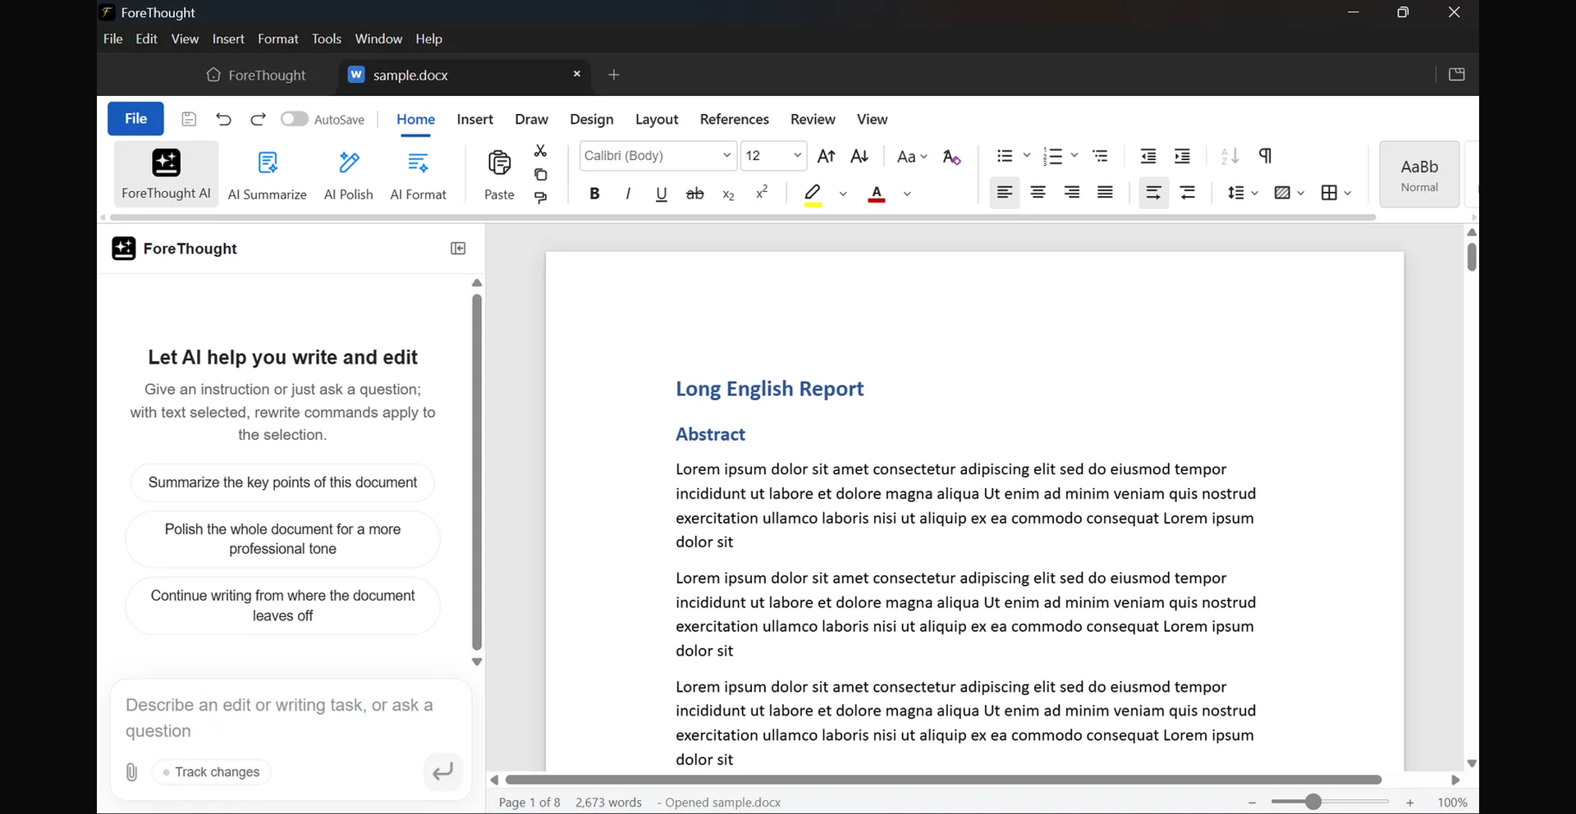Cut selection with the scissors icon
The height and width of the screenshot is (814, 1576).
click(540, 151)
